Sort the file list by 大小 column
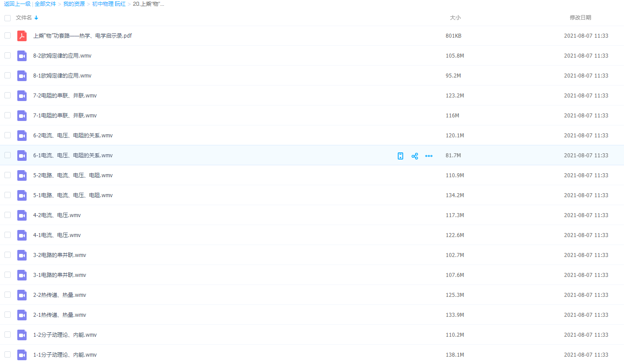This screenshot has width=624, height=362. tap(455, 18)
